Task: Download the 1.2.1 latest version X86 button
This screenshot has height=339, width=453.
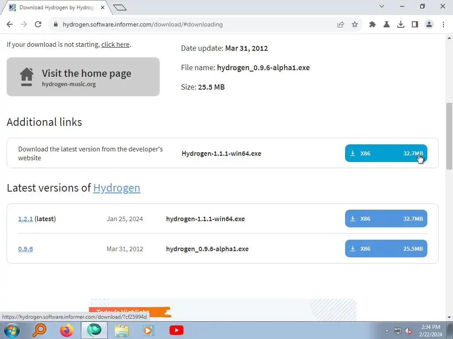Action: coord(386,218)
